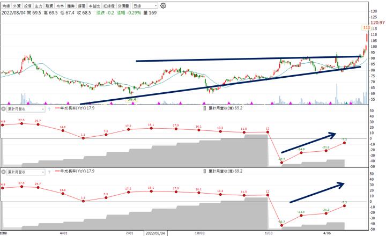Click red line swatch of lower 年成長率(YoY) legend
386x236 pixels.
tap(57, 171)
